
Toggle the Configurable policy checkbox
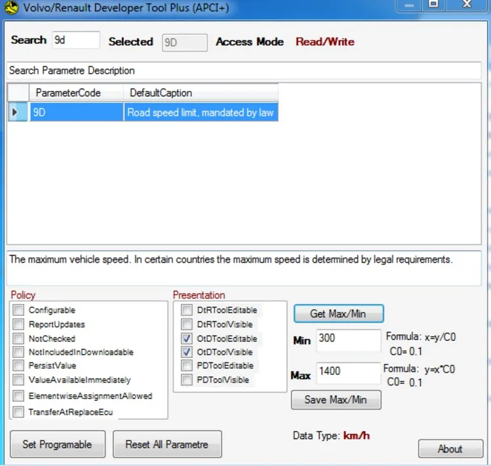click(x=18, y=310)
